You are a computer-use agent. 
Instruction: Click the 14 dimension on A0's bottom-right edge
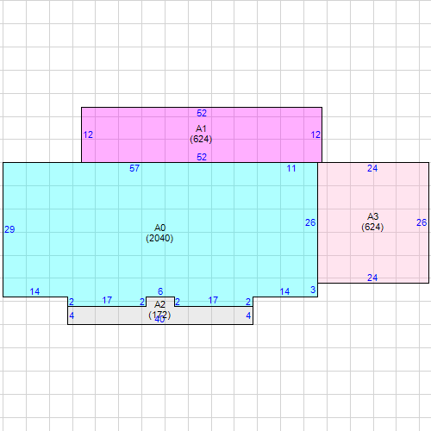pos(284,291)
